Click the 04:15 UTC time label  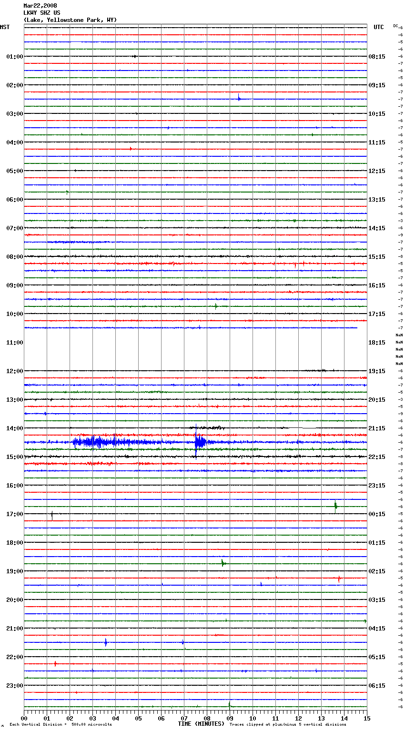coord(377,629)
